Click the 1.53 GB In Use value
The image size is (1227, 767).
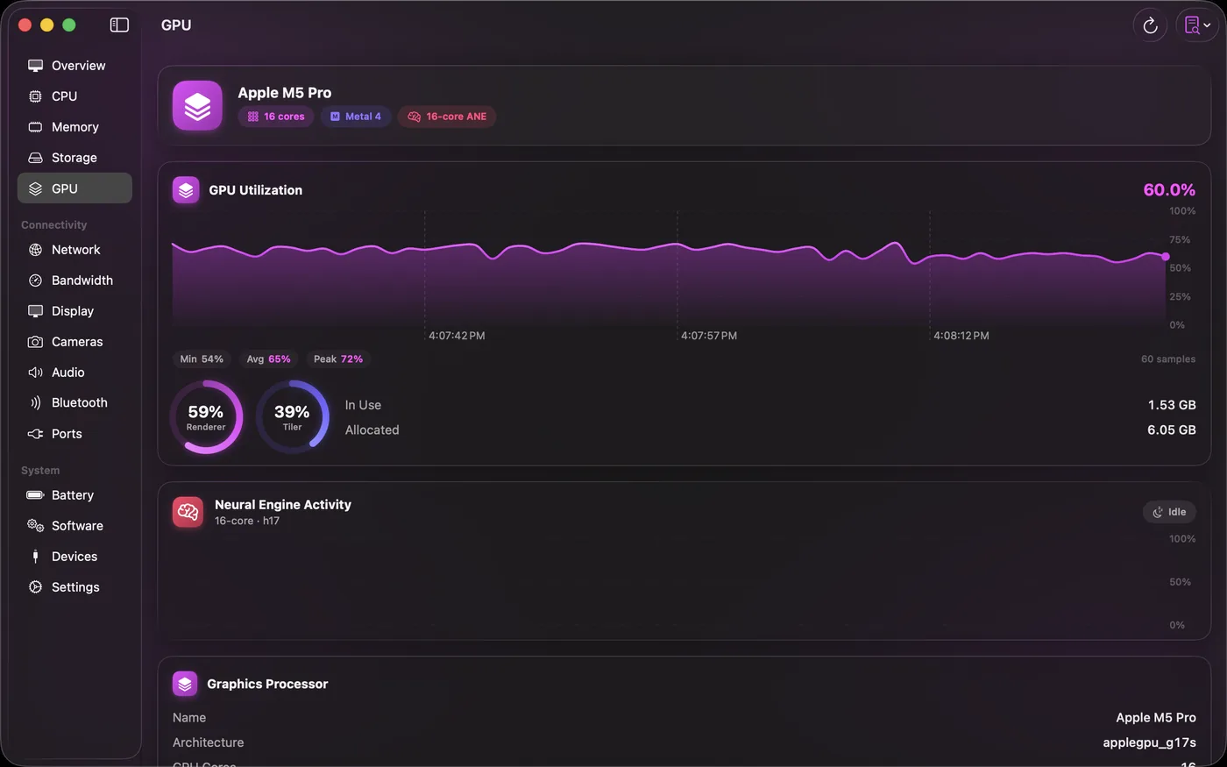click(x=1172, y=405)
